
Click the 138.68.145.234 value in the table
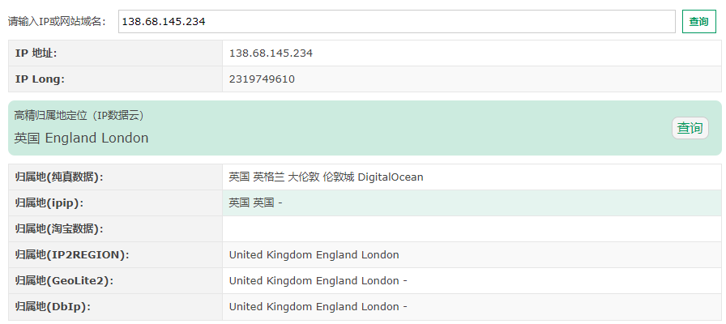point(271,53)
